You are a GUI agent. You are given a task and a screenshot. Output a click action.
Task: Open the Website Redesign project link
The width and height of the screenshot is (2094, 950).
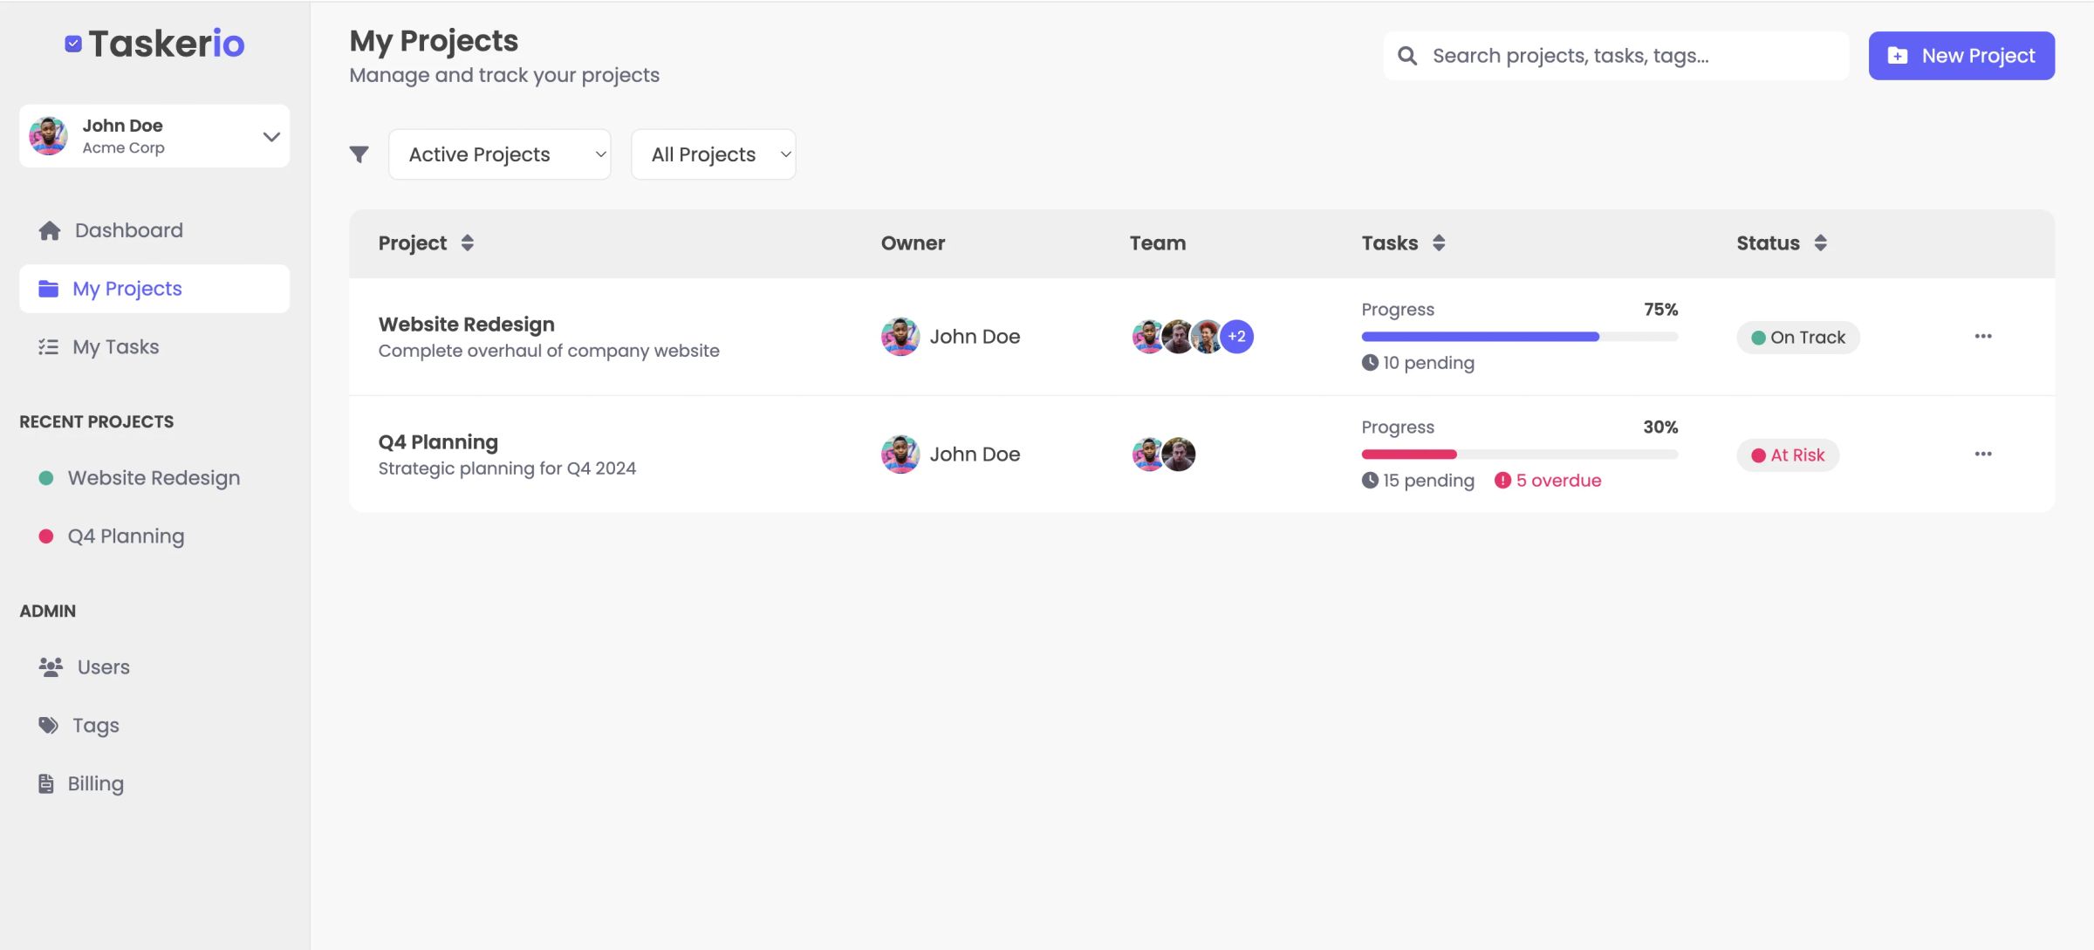point(466,324)
